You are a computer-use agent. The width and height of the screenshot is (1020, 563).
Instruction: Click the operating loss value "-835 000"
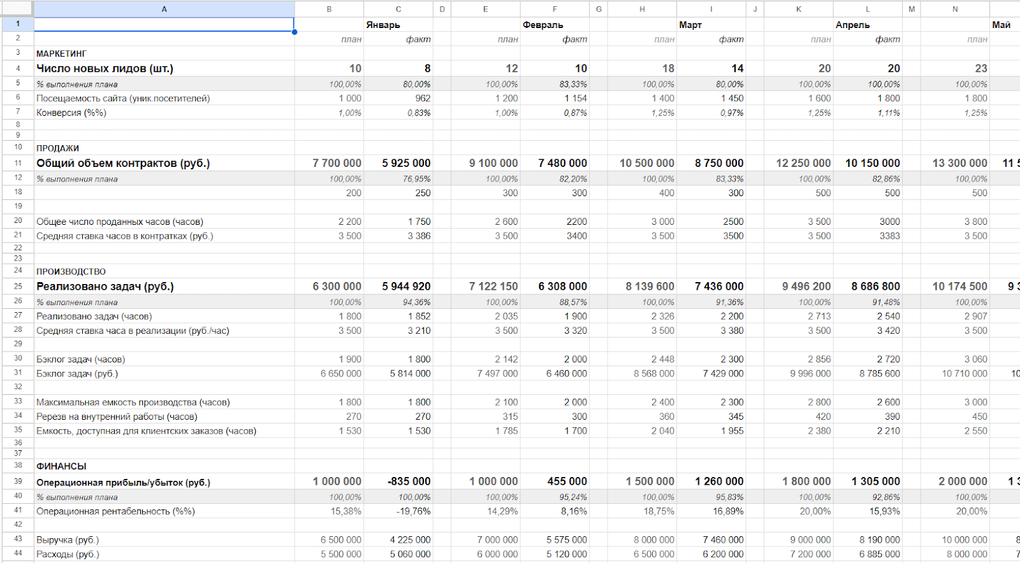click(x=398, y=481)
